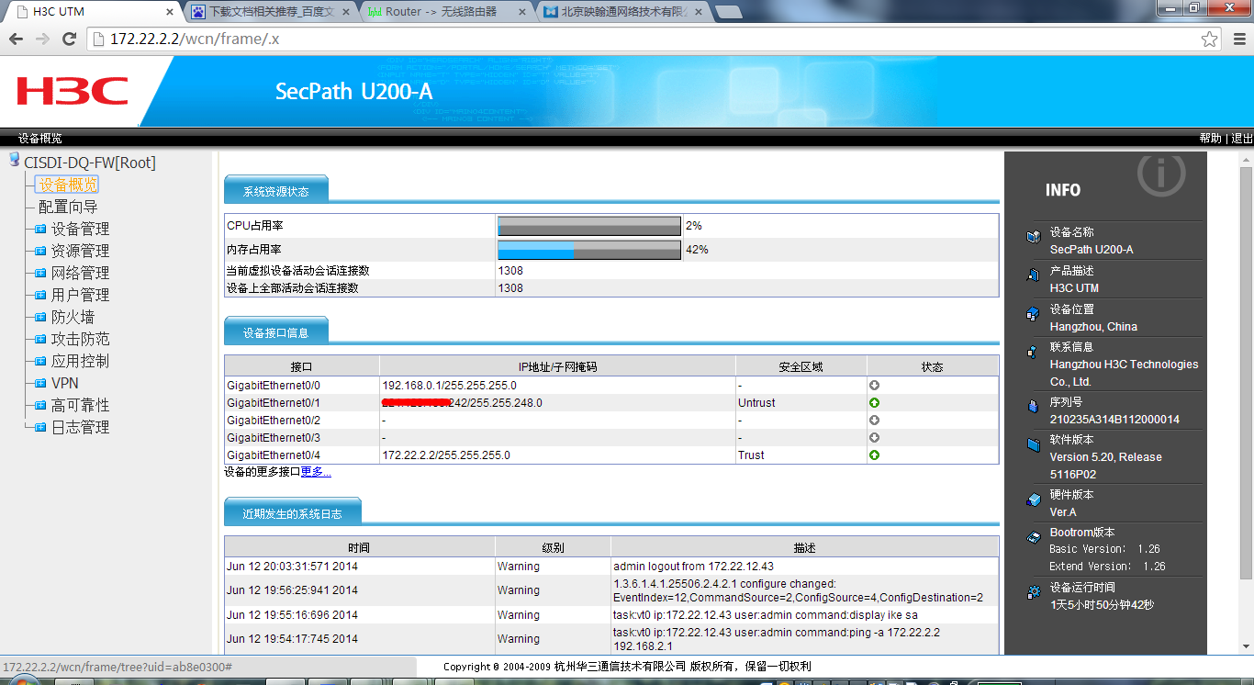Click the bookmark star in the address bar

point(1210,39)
